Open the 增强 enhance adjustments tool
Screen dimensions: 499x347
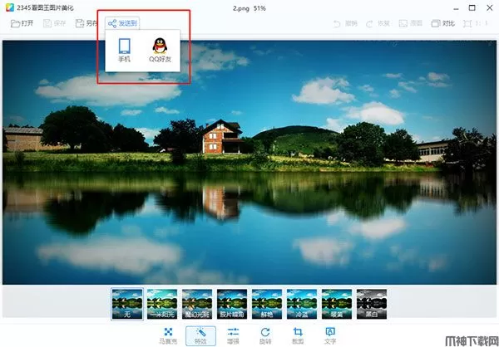233,335
